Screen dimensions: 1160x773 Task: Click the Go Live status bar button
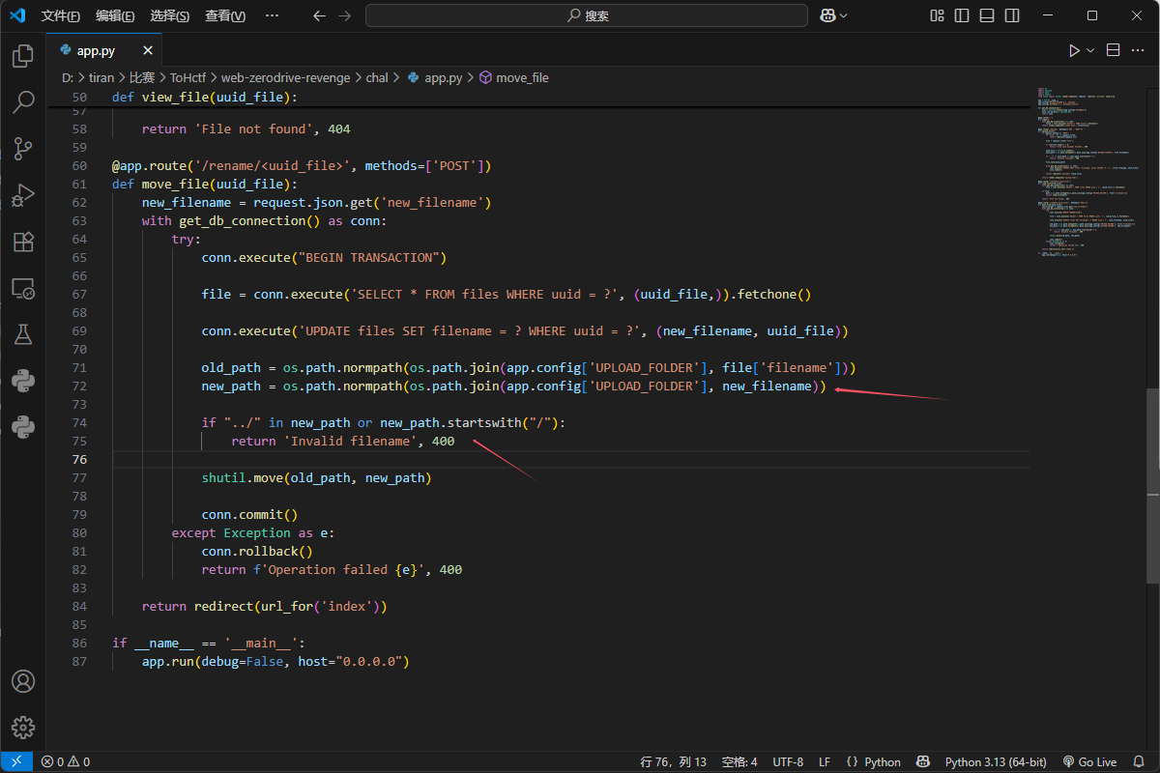click(x=1089, y=761)
